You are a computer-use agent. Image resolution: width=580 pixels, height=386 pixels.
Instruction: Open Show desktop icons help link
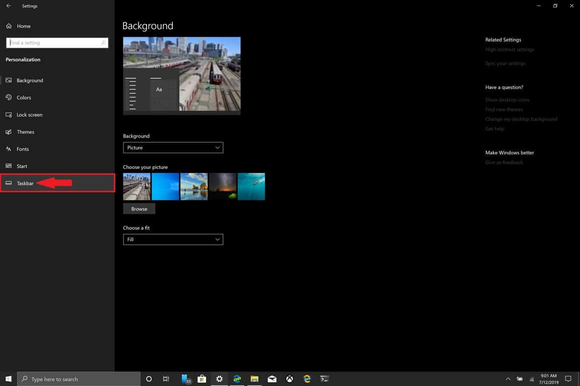pos(507,100)
